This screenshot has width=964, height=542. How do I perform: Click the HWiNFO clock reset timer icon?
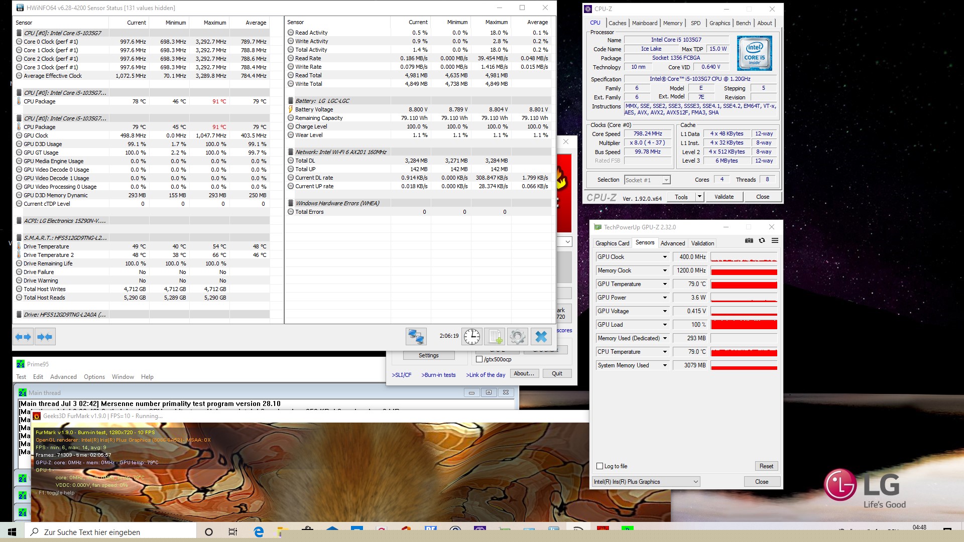[x=471, y=336]
